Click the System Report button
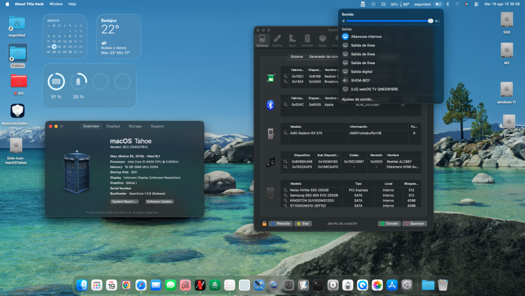 [x=124, y=201]
